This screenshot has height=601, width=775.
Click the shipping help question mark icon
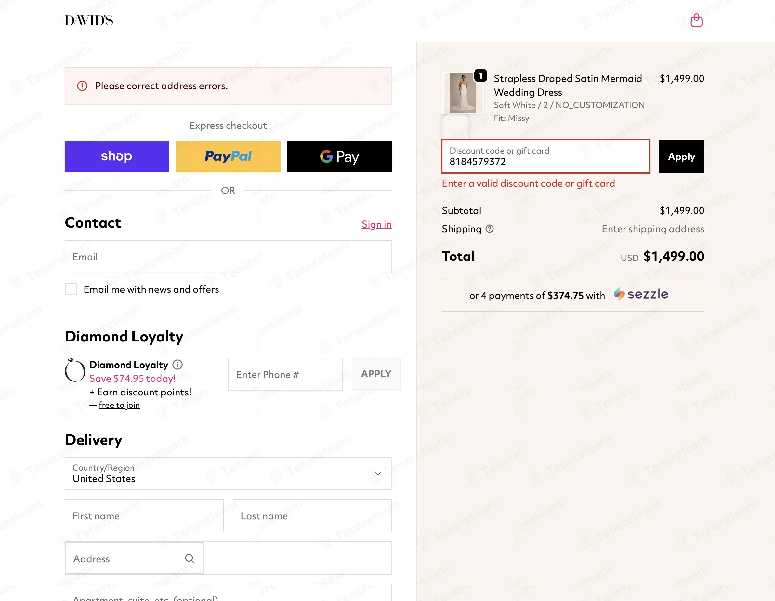[x=489, y=229]
